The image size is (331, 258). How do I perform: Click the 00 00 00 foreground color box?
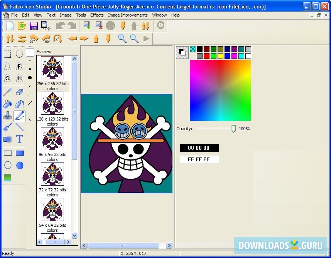pyautogui.click(x=199, y=148)
